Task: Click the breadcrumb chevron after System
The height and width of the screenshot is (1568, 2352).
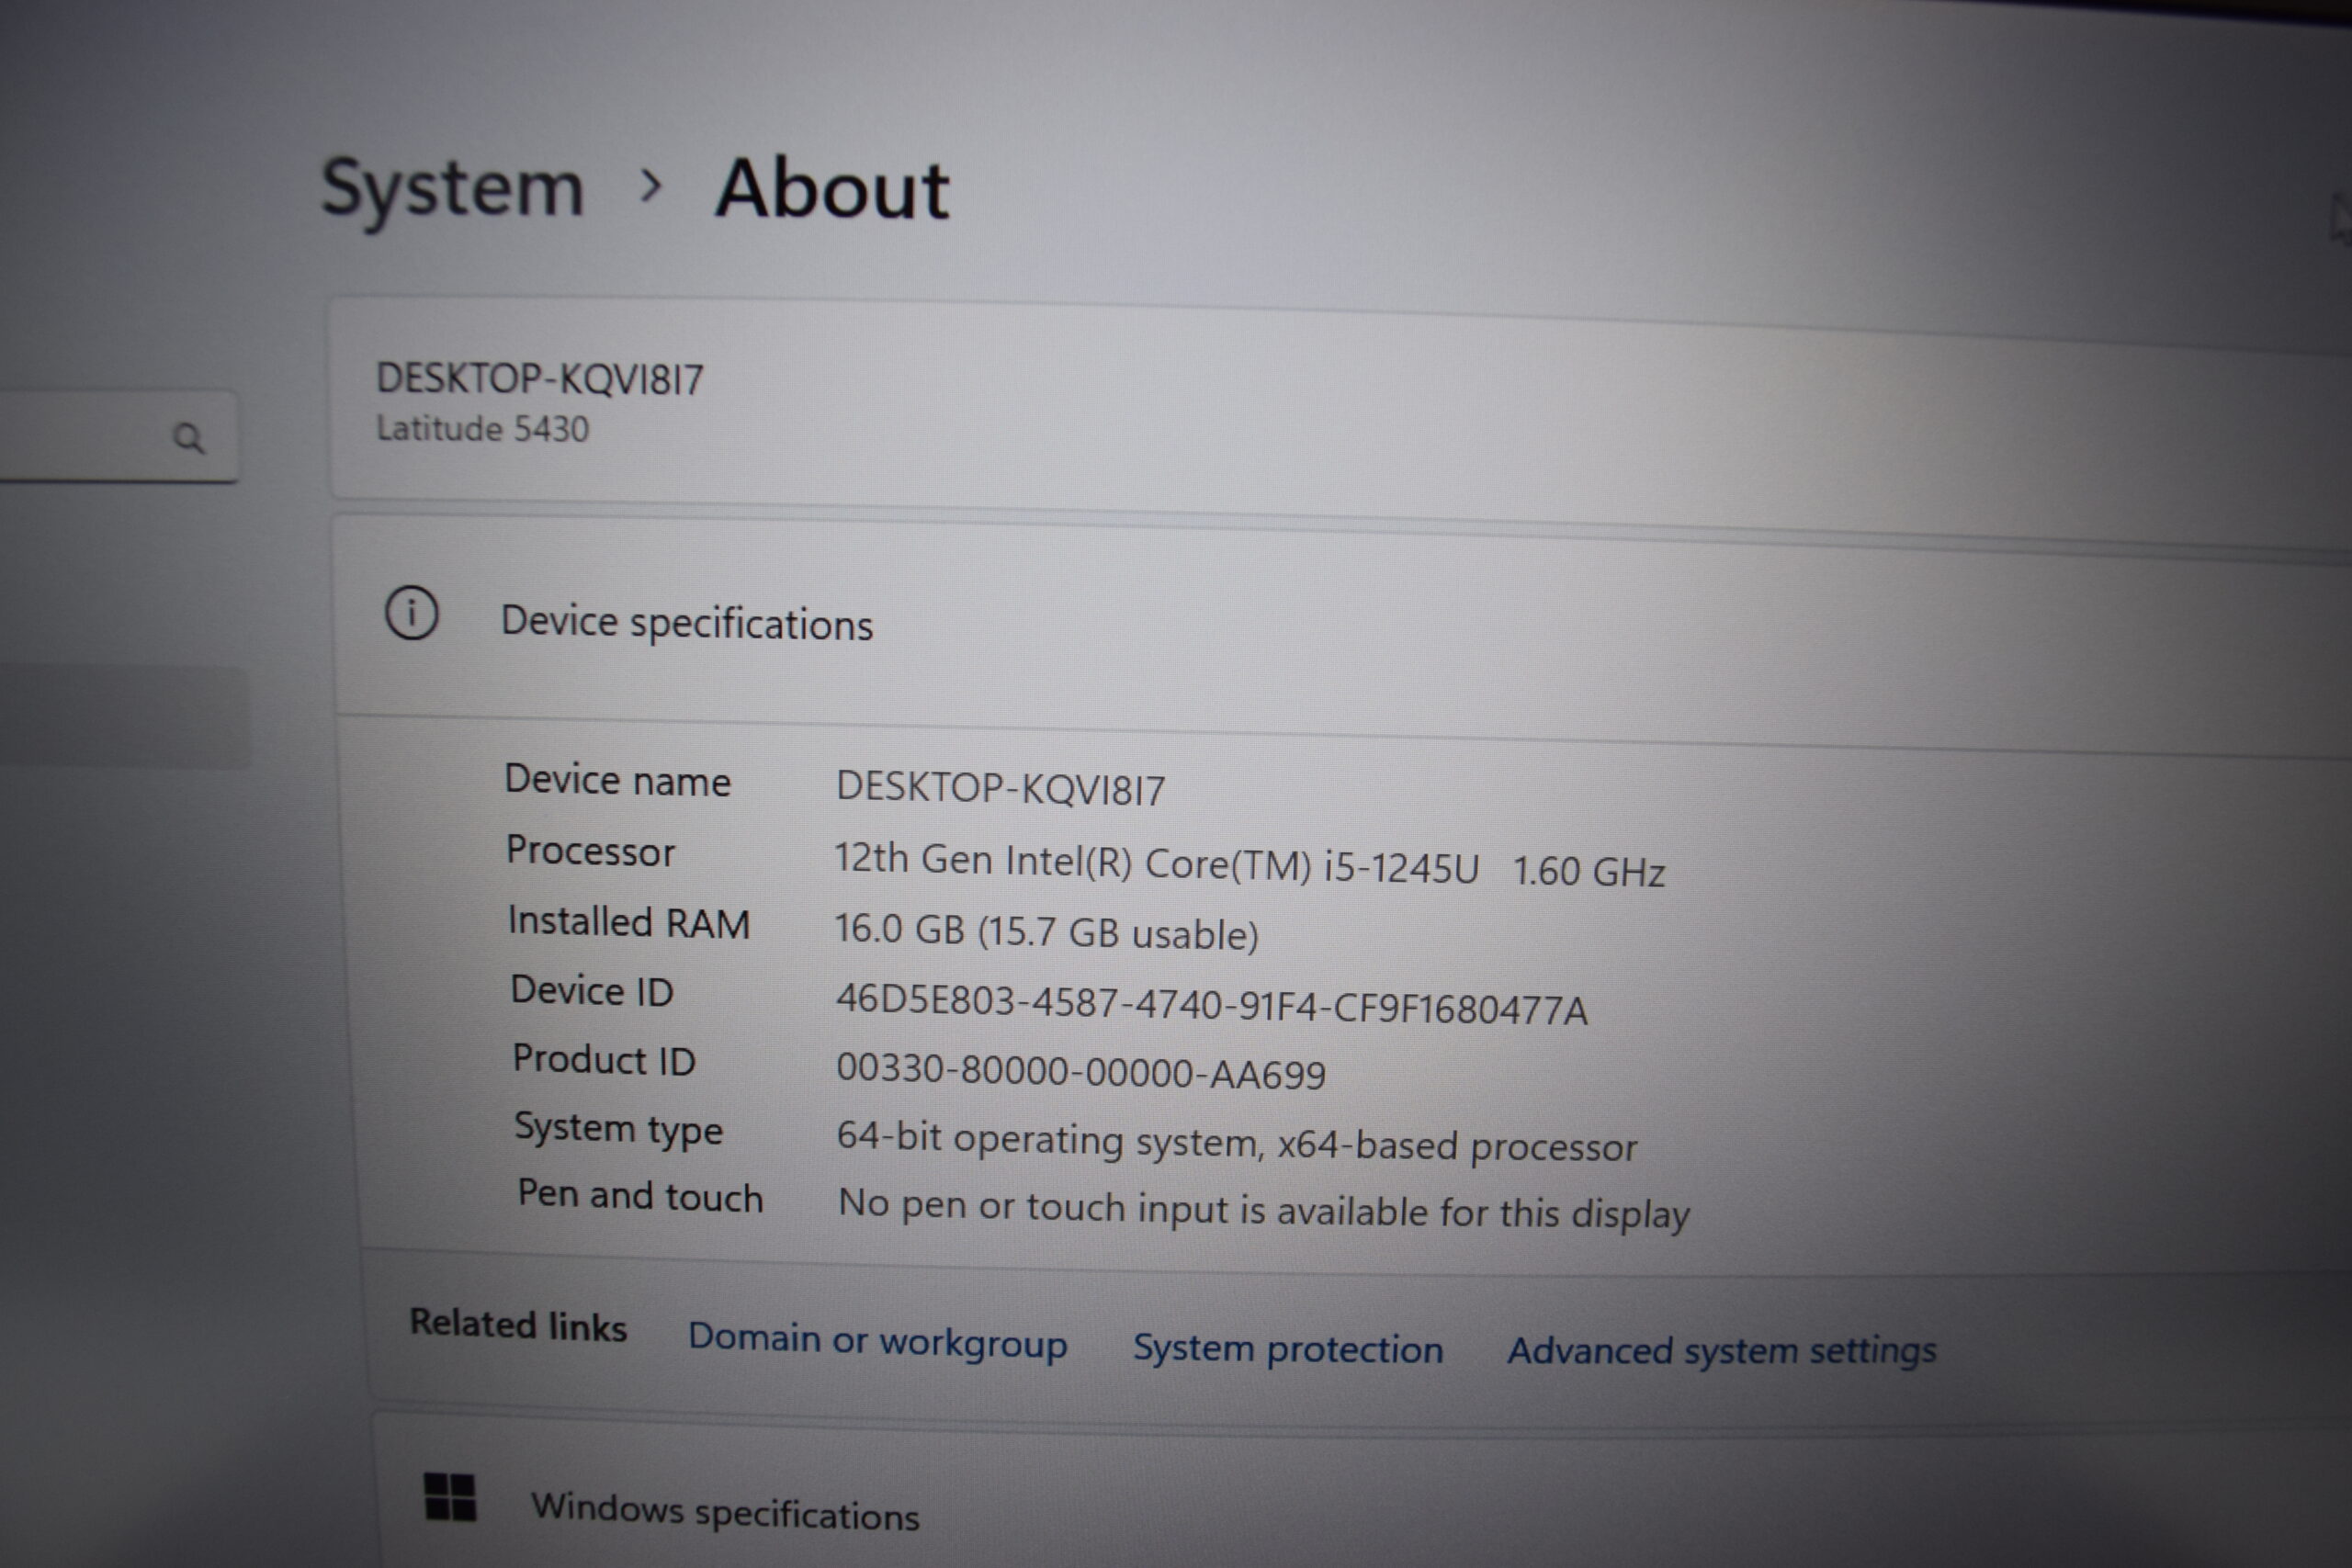Action: [651, 186]
